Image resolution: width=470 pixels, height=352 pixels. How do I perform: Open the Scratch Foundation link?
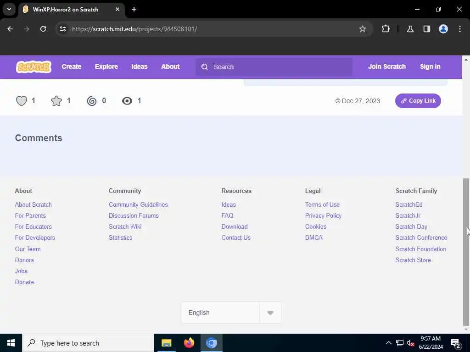point(420,249)
